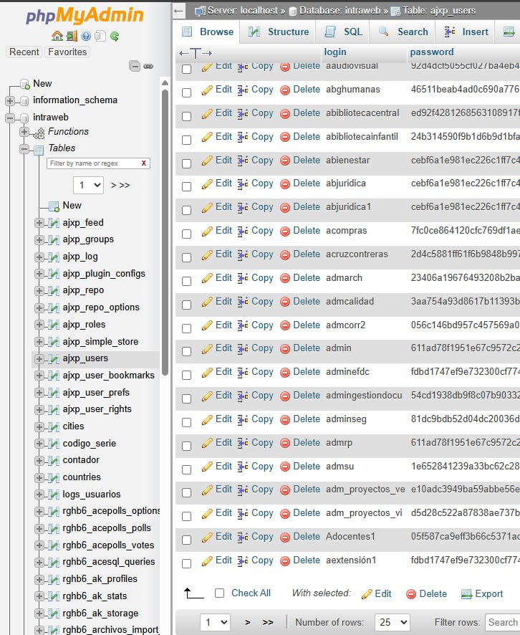Switch to the Browse tab
The width and height of the screenshot is (520, 635).
coord(207,32)
